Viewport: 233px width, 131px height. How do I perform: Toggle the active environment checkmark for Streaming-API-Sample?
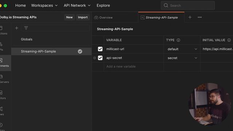pos(80,51)
